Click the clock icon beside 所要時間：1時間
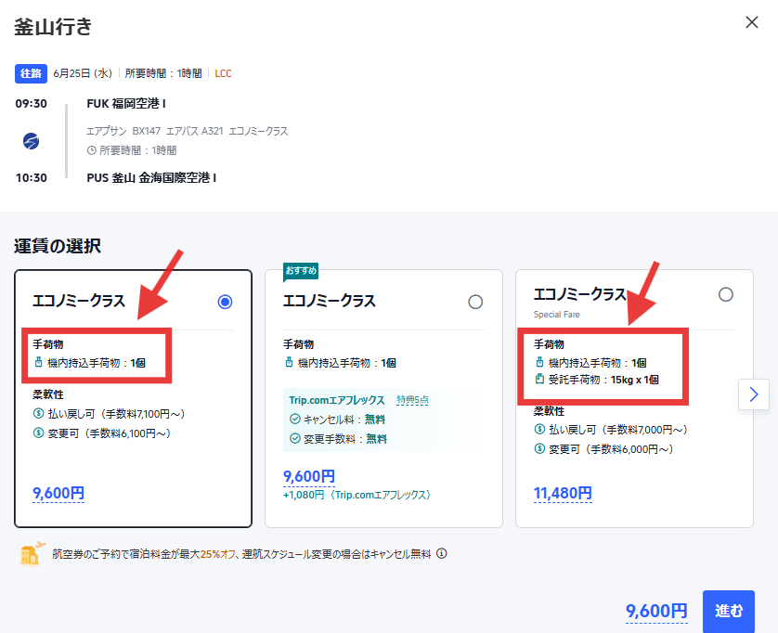The height and width of the screenshot is (633, 778). 91,150
